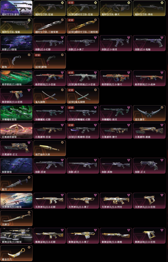The width and height of the screenshot is (168, 262).
Task: Open the 超时空卫队套装 bundle thumbnail
Action: [x=16, y=8]
